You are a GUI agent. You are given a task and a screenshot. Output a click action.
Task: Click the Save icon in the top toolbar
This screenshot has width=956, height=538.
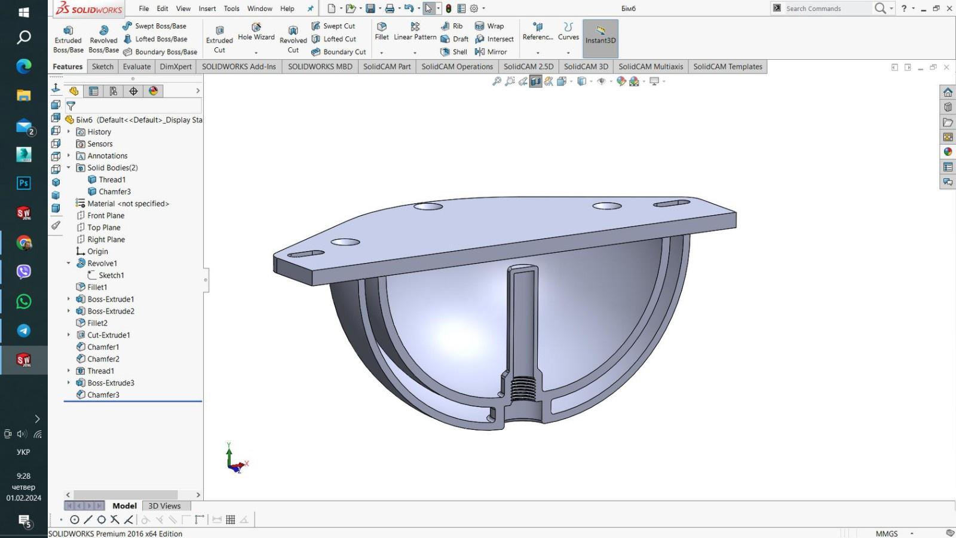click(370, 8)
